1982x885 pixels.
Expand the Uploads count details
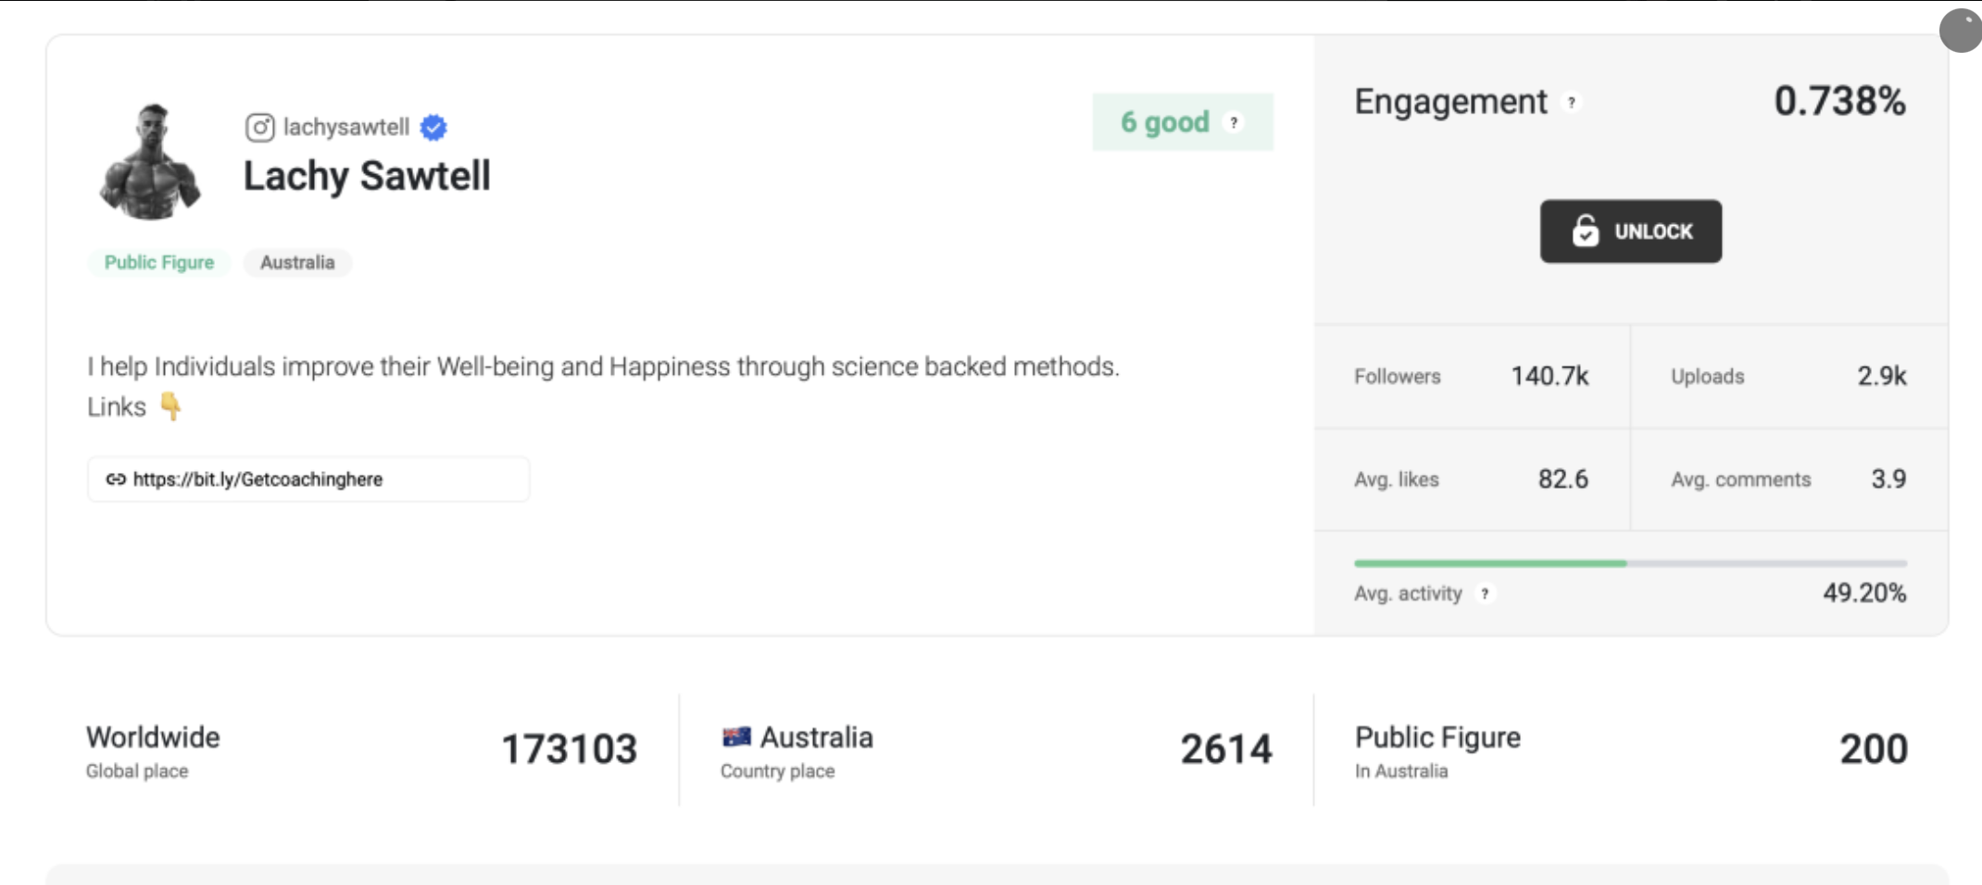[x=1786, y=377]
